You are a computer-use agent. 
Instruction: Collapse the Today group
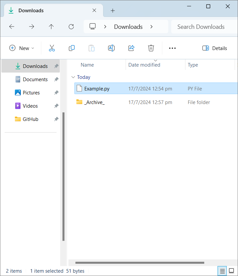tap(73, 77)
